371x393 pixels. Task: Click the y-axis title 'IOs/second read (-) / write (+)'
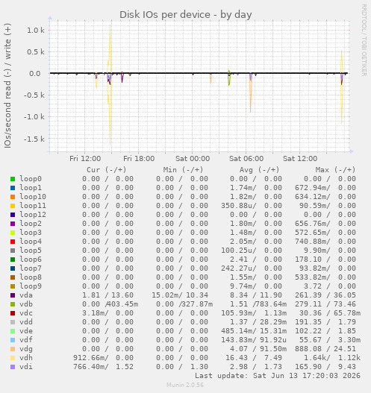(7, 86)
